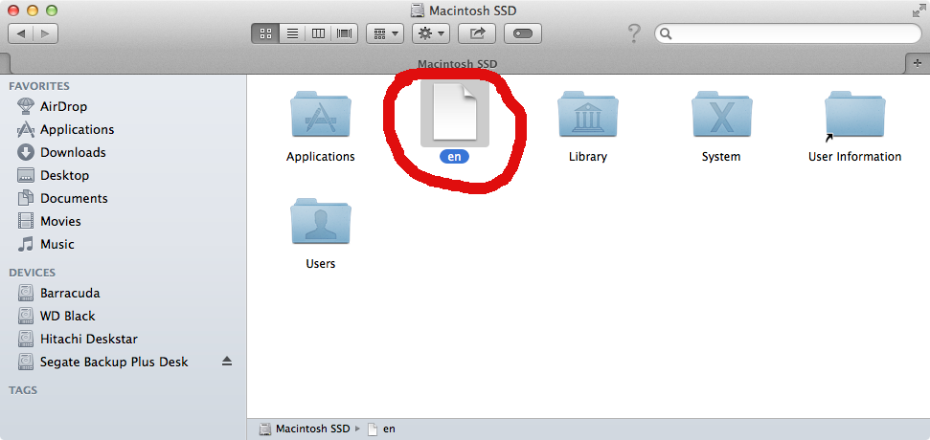Click the Finder search field
This screenshot has height=440, width=930.
pos(787,33)
